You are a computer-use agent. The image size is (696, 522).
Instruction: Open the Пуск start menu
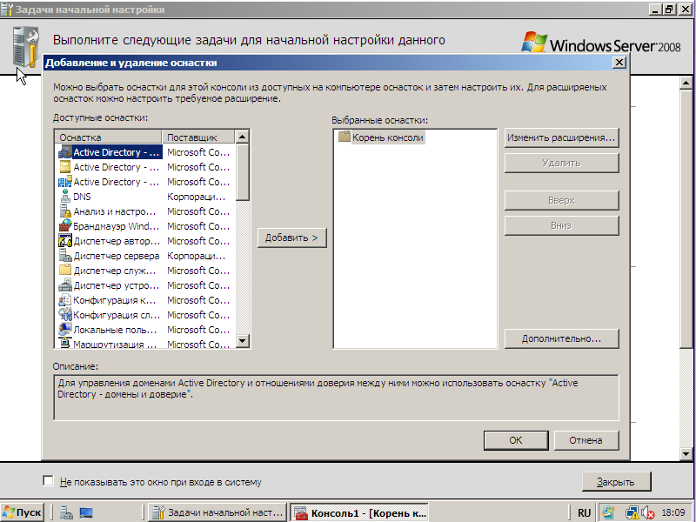pyautogui.click(x=23, y=512)
